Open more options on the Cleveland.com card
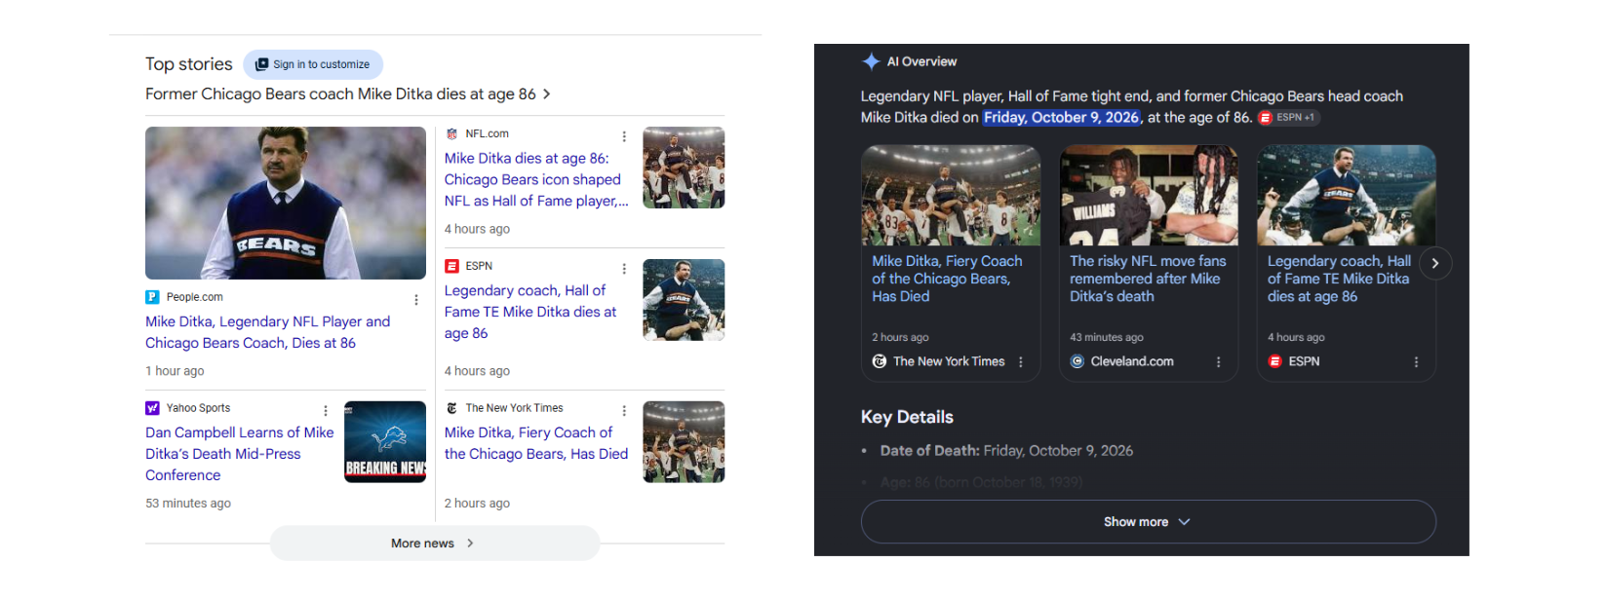 coord(1219,362)
